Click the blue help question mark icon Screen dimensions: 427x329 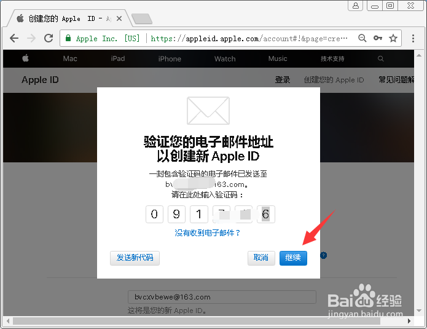pyautogui.click(x=323, y=255)
